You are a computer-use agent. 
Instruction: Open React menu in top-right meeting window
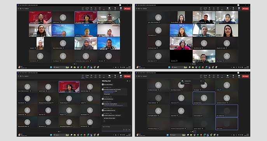click(214, 9)
